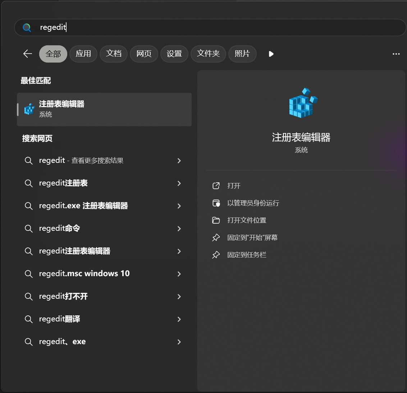Expand the regedit注册表 suggestion chevron

pyautogui.click(x=179, y=183)
